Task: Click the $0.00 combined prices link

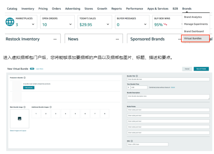Action: pyautogui.click(x=173, y=87)
